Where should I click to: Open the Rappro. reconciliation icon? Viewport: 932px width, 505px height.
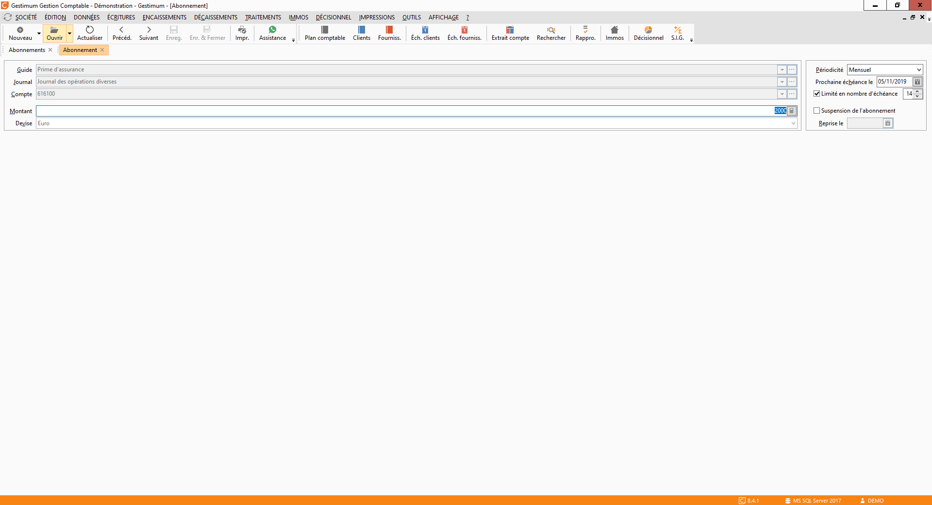[x=585, y=30]
